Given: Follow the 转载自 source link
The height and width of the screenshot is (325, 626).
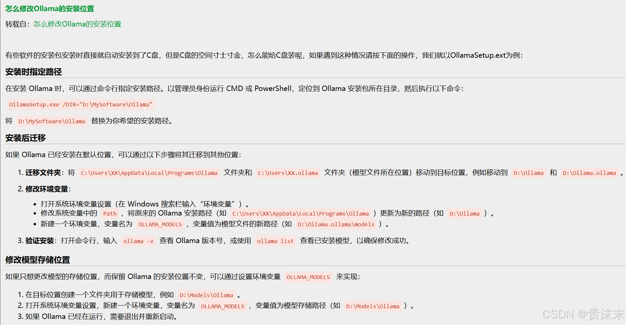Looking at the screenshot, I should pos(77,24).
